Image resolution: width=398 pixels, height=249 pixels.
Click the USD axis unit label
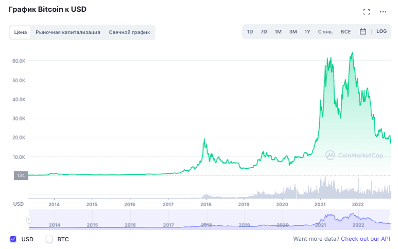(18, 204)
